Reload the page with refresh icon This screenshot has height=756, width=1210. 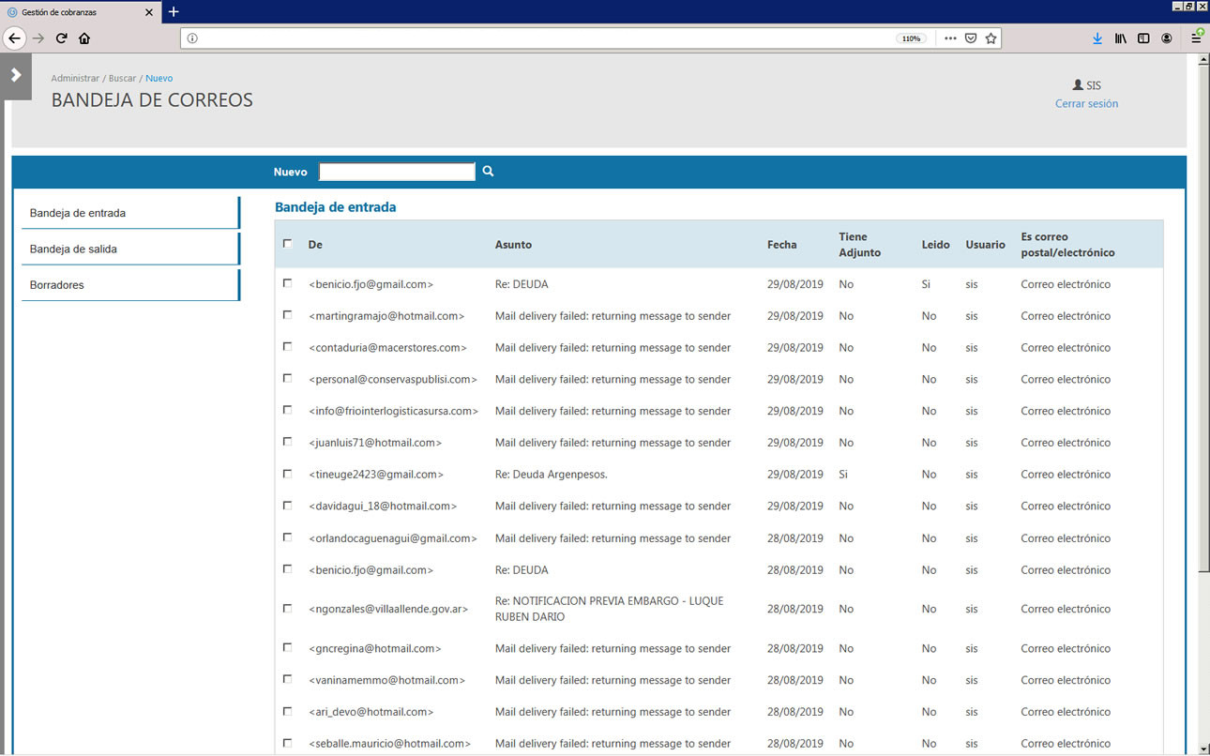tap(62, 38)
